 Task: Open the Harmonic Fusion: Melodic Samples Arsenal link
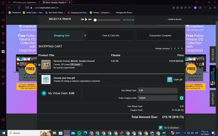[x=74, y=61]
